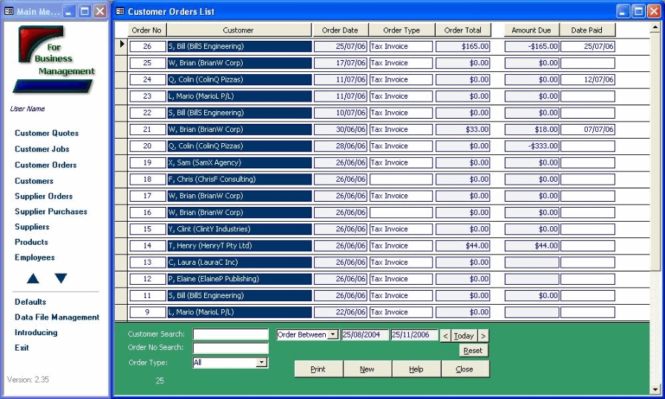The height and width of the screenshot is (399, 665).
Task: Expand the Order Type filter dropdown
Action: pyautogui.click(x=261, y=363)
